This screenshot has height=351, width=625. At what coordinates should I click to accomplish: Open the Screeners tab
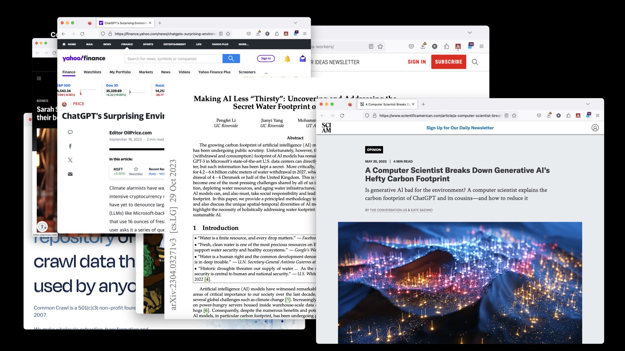tap(247, 72)
